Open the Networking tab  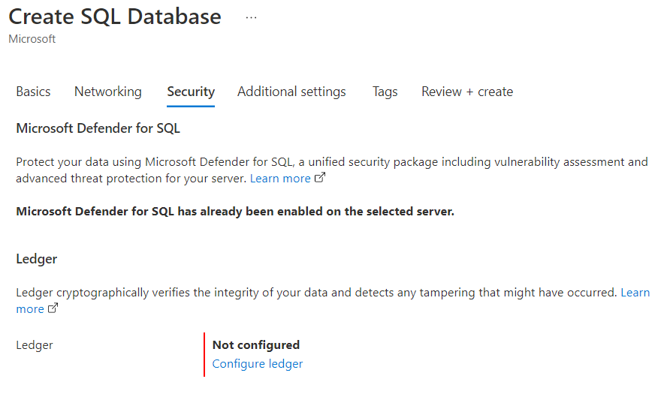(107, 92)
